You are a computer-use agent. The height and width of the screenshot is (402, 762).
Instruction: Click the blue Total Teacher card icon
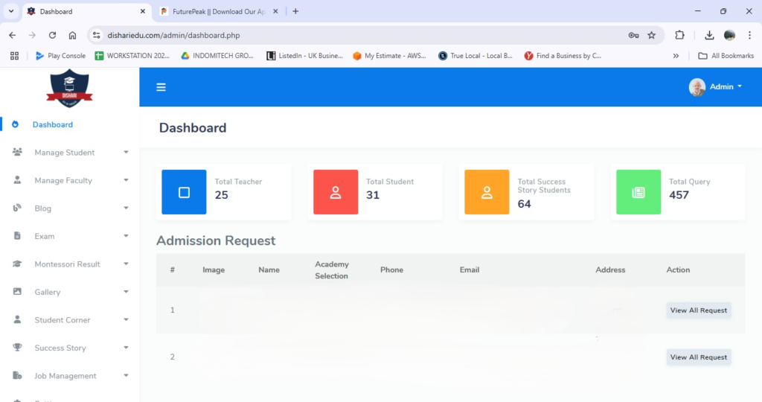coord(184,192)
